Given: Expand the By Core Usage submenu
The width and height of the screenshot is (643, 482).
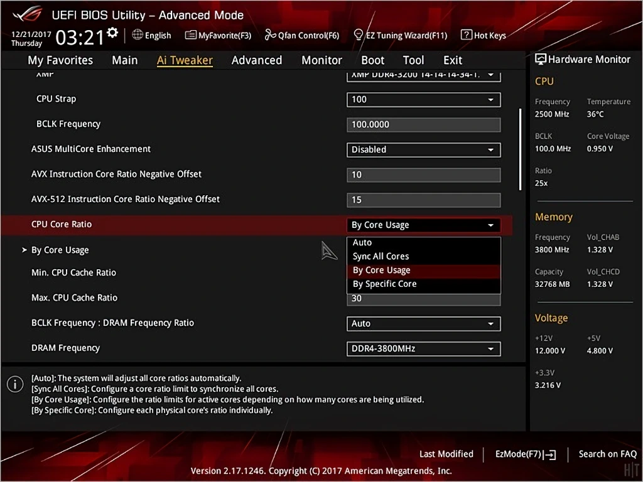Looking at the screenshot, I should coord(60,250).
